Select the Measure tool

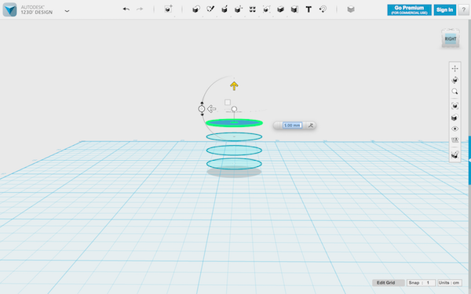click(x=294, y=9)
